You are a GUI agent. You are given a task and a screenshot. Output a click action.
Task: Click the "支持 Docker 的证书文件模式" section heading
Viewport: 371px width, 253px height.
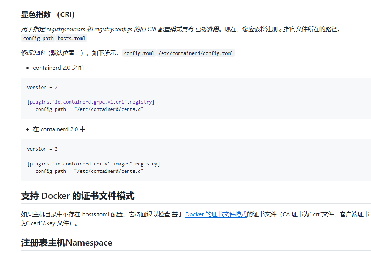tap(77, 196)
